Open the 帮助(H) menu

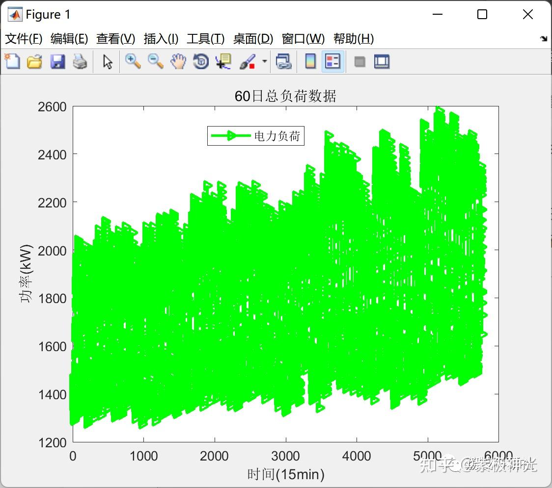pos(353,39)
